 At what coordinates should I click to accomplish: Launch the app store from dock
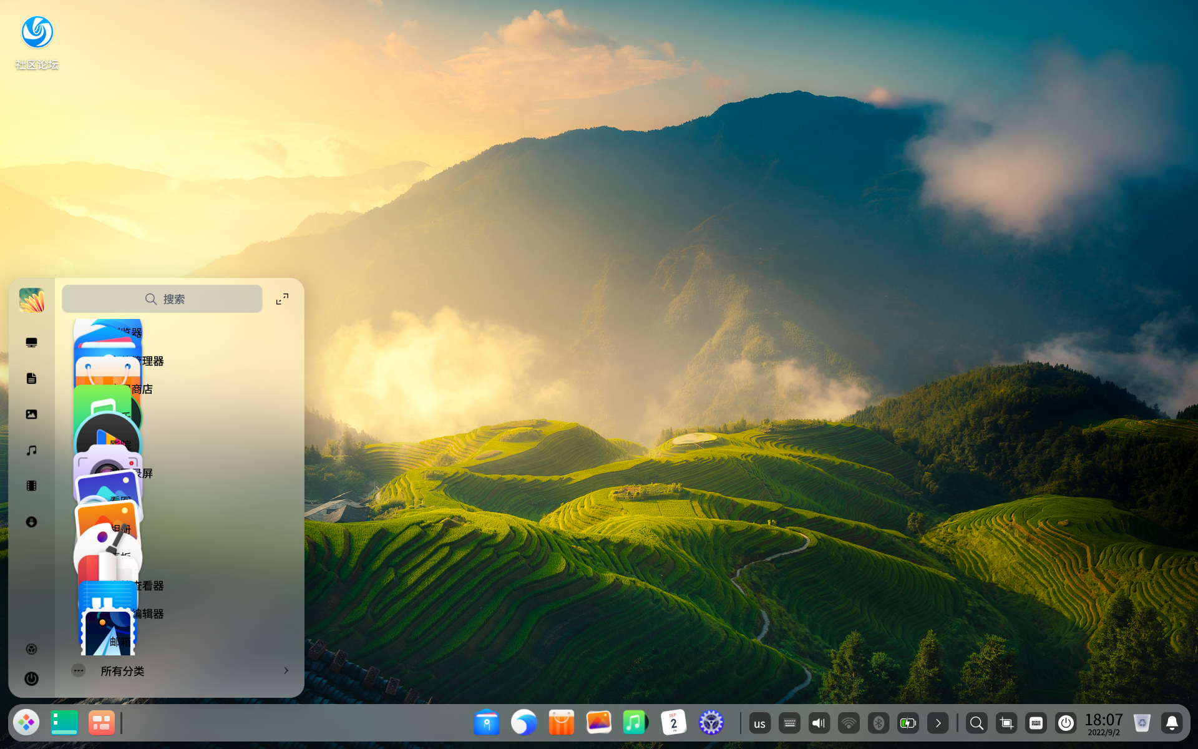pyautogui.click(x=561, y=723)
